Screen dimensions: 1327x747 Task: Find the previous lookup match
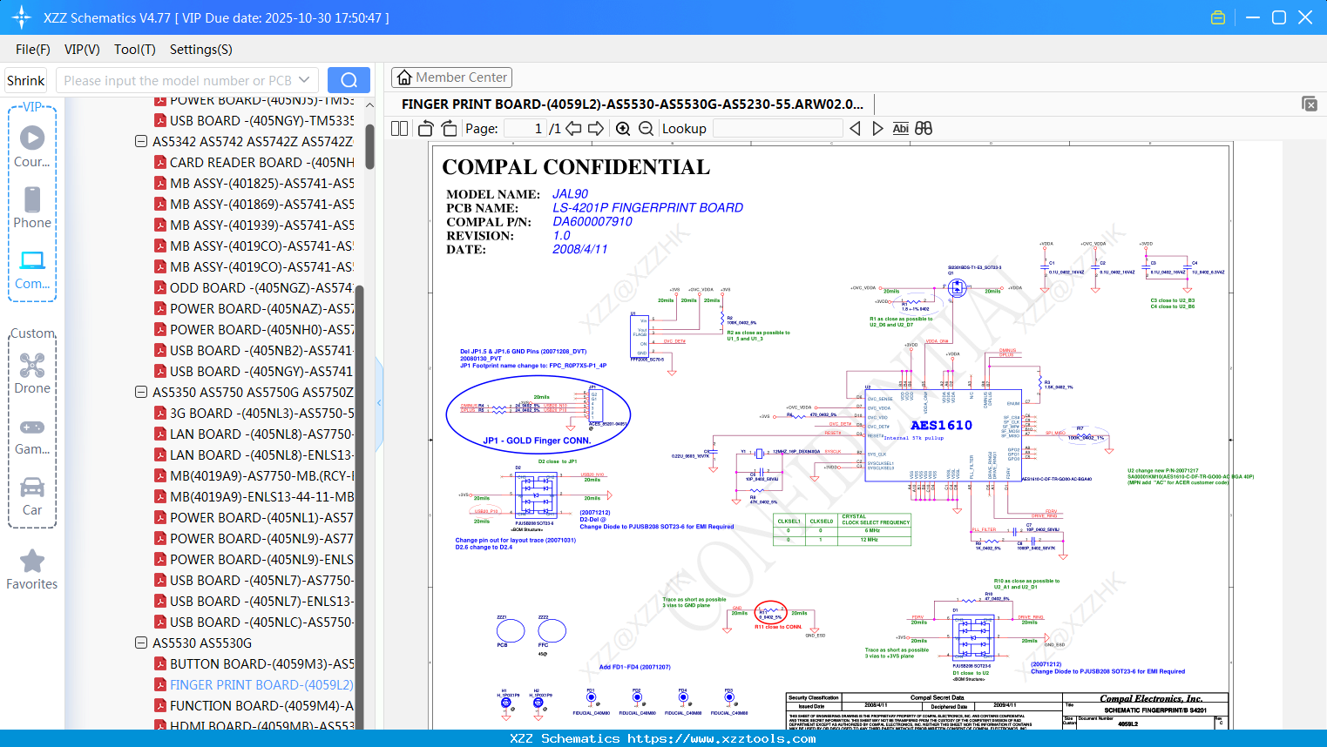coord(855,128)
